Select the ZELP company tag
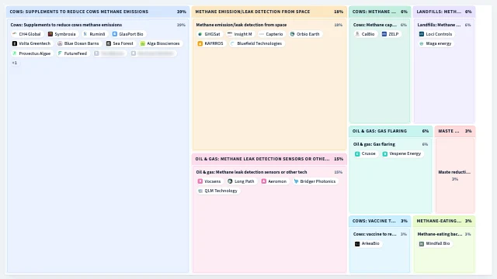497x279 pixels. (x=390, y=34)
